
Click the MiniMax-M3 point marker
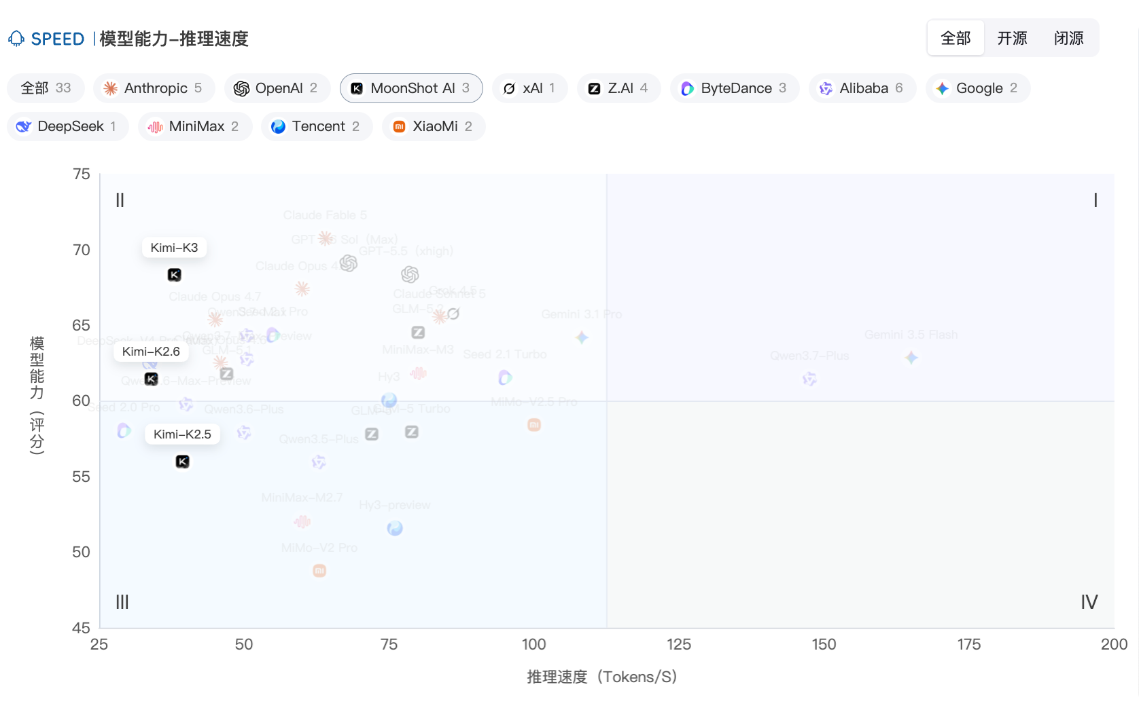418,373
